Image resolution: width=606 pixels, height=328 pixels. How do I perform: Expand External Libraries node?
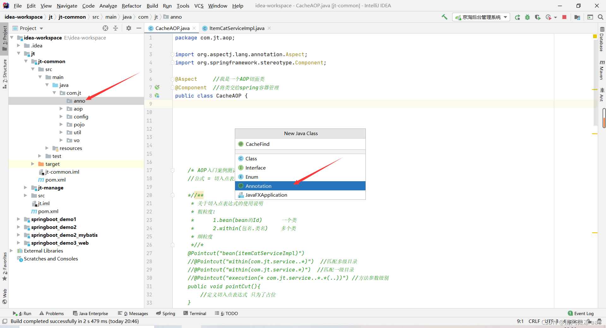click(12, 251)
